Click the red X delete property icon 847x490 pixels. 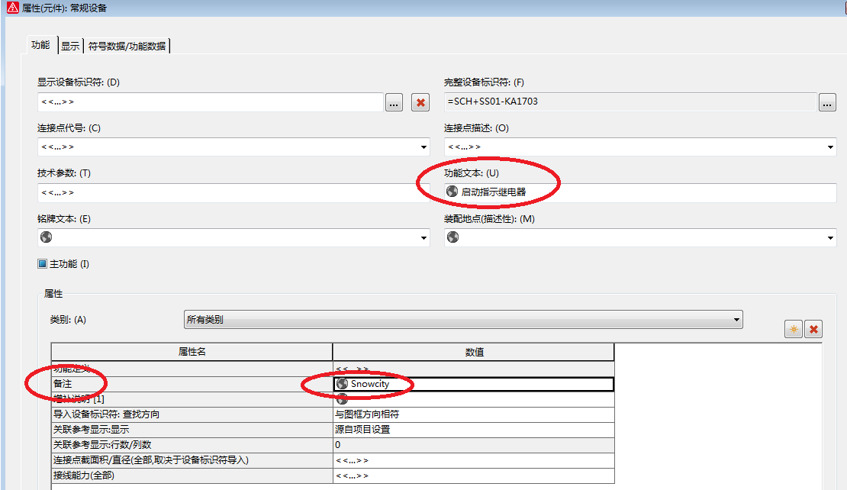tap(814, 329)
